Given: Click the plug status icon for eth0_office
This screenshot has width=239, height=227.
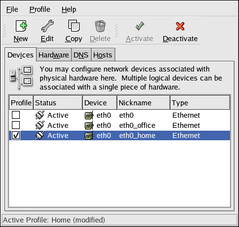Looking at the screenshot, I should (40, 125).
